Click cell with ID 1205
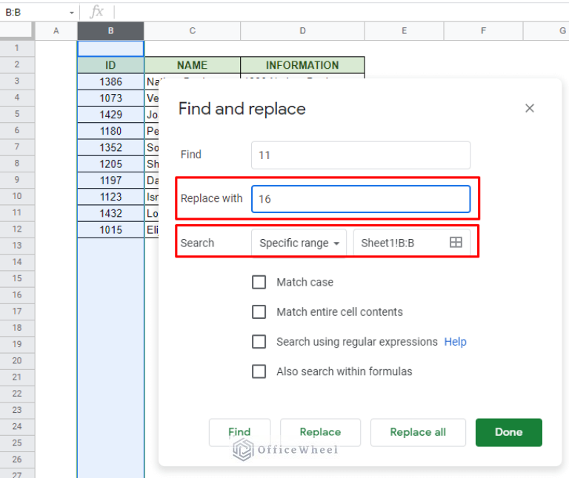Image resolution: width=569 pixels, height=478 pixels. pyautogui.click(x=110, y=164)
